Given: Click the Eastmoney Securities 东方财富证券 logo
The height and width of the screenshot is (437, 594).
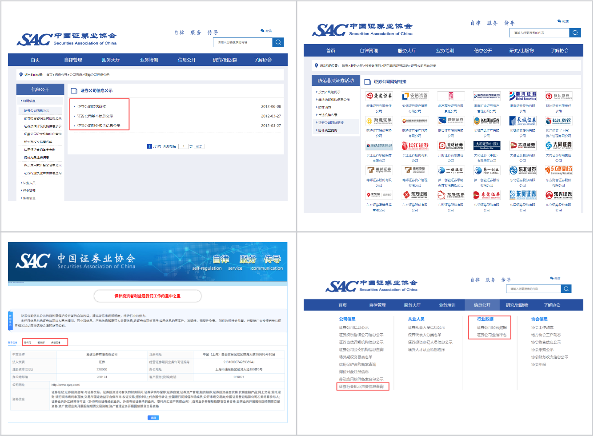Looking at the screenshot, I should click(x=559, y=170).
